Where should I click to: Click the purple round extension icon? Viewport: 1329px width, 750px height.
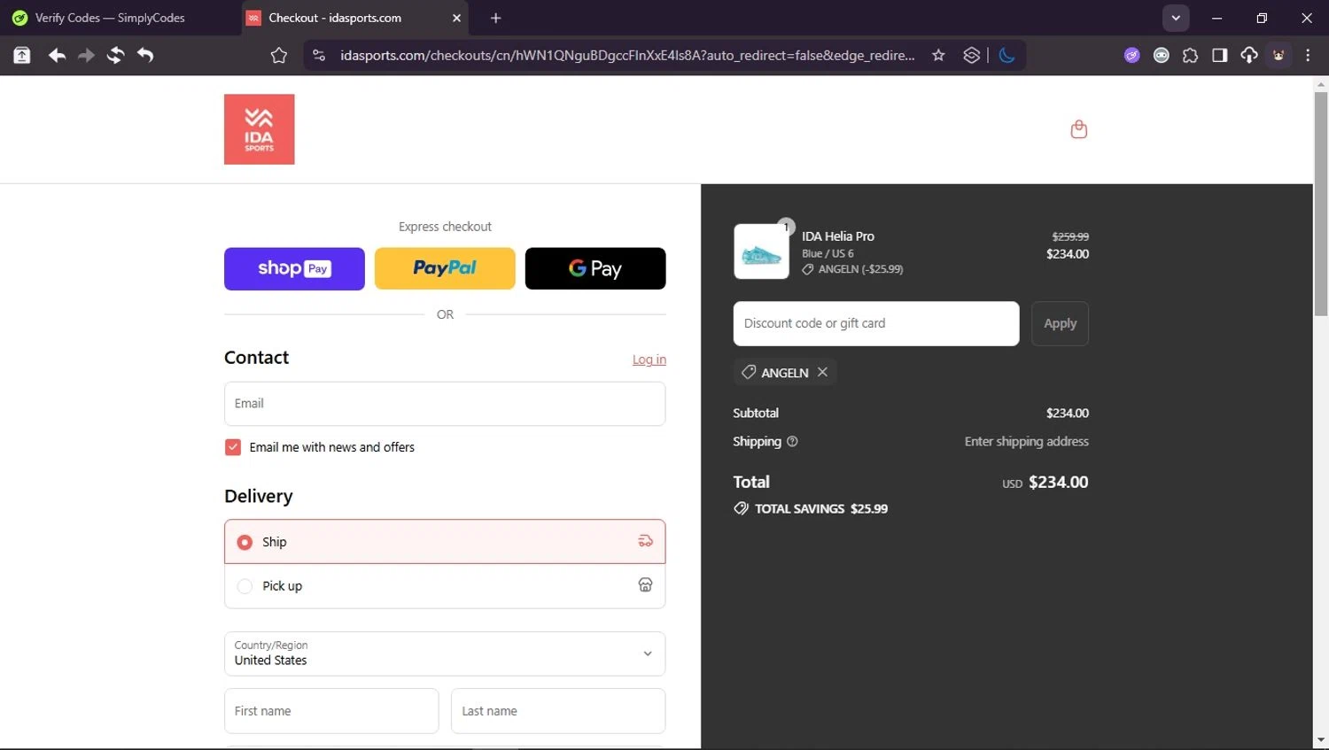[x=1131, y=56]
